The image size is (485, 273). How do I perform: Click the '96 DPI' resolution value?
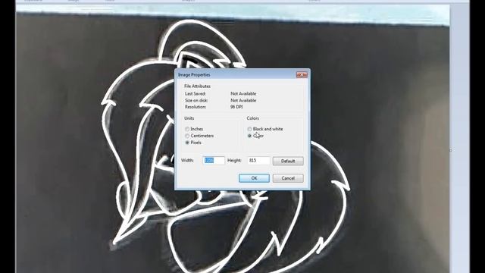click(x=236, y=107)
